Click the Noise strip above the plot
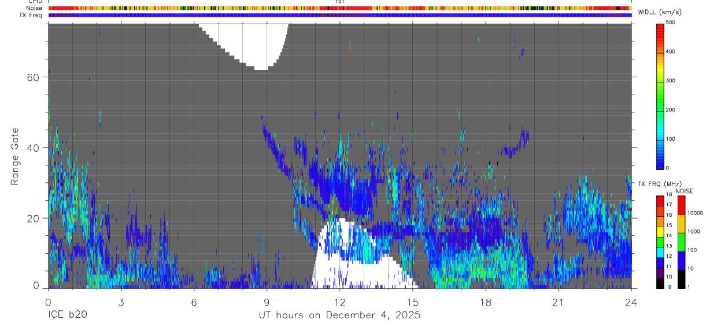This screenshot has width=710, height=327. (339, 8)
